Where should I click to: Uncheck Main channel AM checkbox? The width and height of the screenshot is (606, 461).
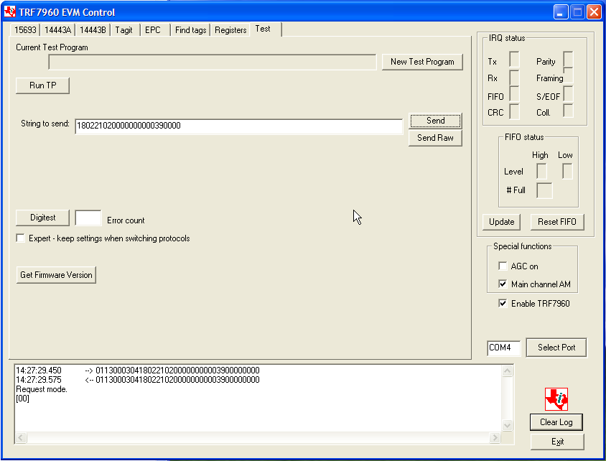(x=503, y=284)
